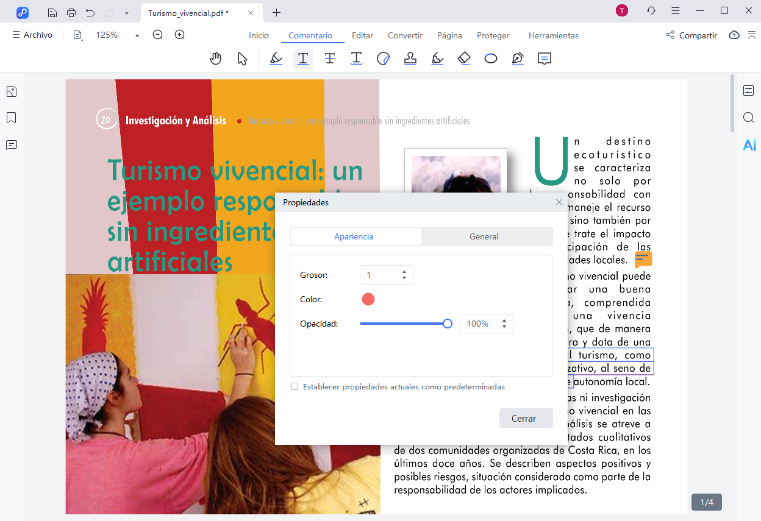
Task: Enable 'Establecer propiedades actuales como predeterminadas'
Action: pos(295,386)
